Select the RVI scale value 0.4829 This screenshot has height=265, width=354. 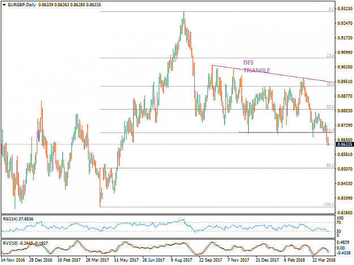pyautogui.click(x=344, y=242)
